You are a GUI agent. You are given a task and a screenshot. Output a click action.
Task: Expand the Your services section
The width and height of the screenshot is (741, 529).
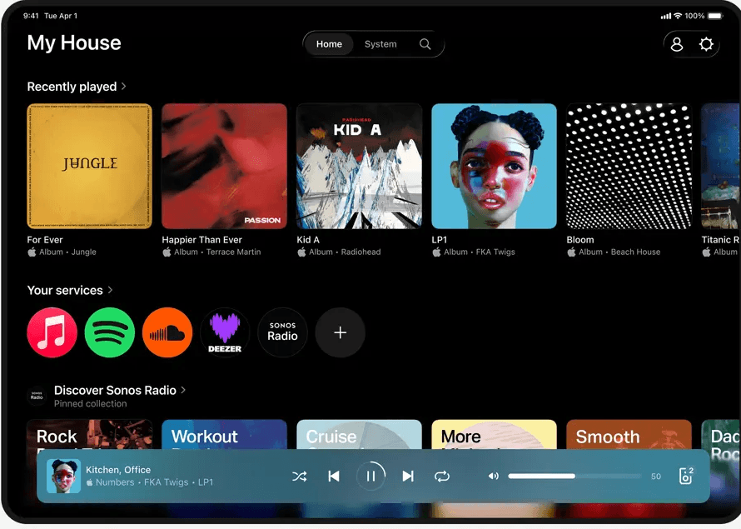69,290
